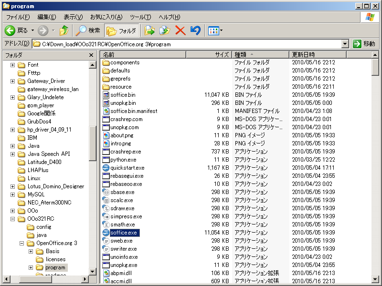Sort by the 名前 column header
382x286 pixels.
(x=143, y=55)
